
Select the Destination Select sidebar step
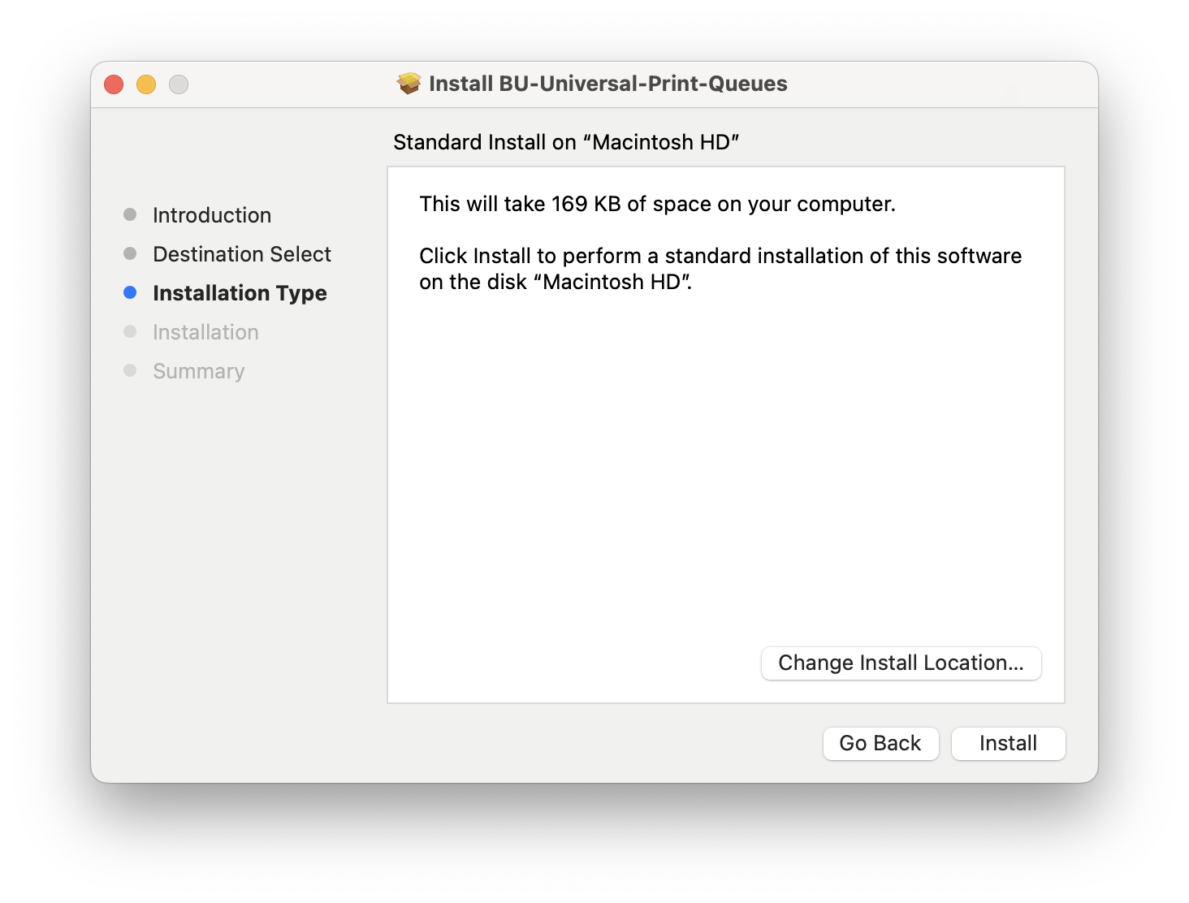tap(241, 253)
